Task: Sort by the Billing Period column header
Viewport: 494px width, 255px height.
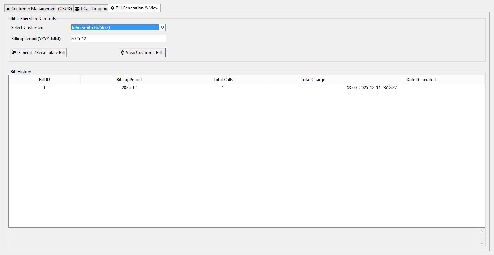Action: pos(129,80)
